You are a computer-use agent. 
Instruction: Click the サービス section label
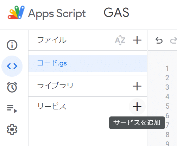[51, 106]
